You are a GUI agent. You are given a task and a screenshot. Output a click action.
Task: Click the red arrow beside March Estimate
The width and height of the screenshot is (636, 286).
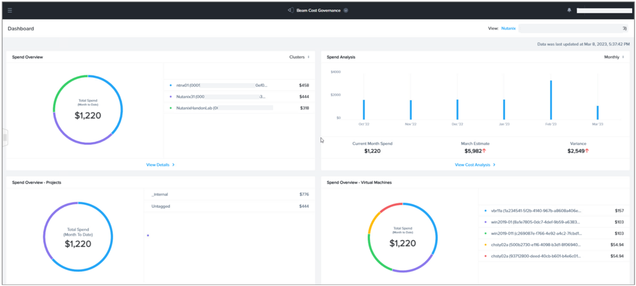(484, 151)
